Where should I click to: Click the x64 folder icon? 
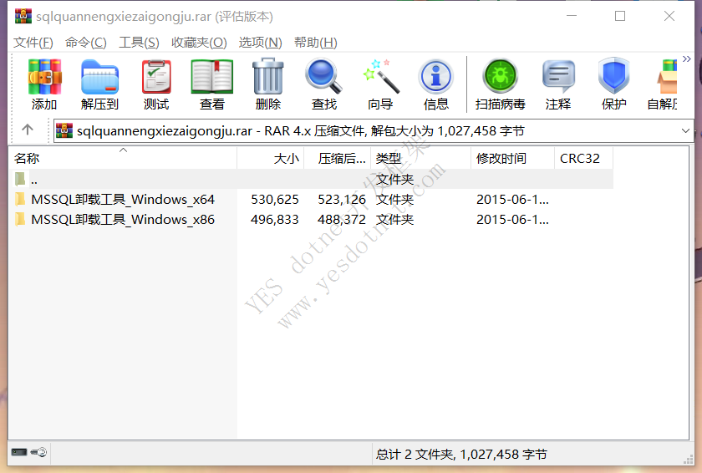coord(20,199)
